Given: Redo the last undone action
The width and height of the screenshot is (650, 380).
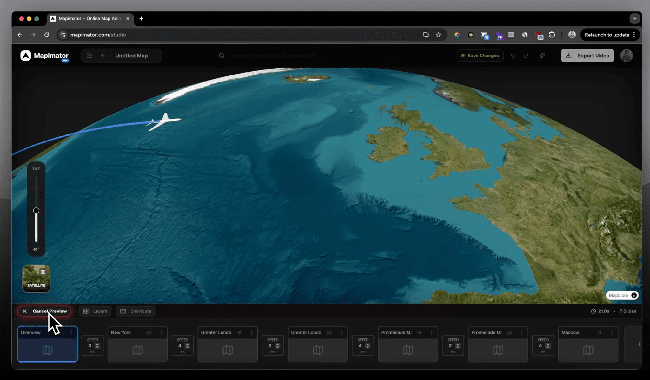Looking at the screenshot, I should (526, 56).
